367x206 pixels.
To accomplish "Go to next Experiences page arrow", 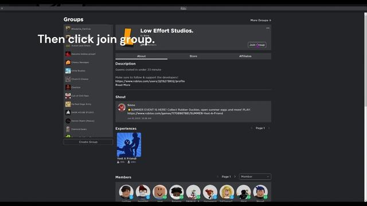I will click(269, 128).
